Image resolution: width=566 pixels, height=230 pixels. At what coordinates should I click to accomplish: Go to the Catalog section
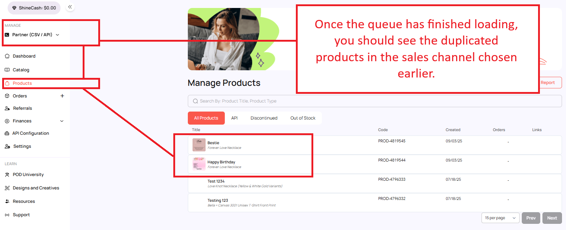[x=21, y=70]
